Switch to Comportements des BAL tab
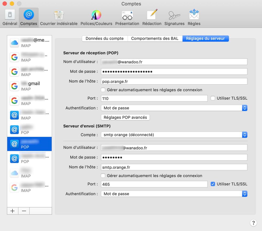 (x=155, y=38)
